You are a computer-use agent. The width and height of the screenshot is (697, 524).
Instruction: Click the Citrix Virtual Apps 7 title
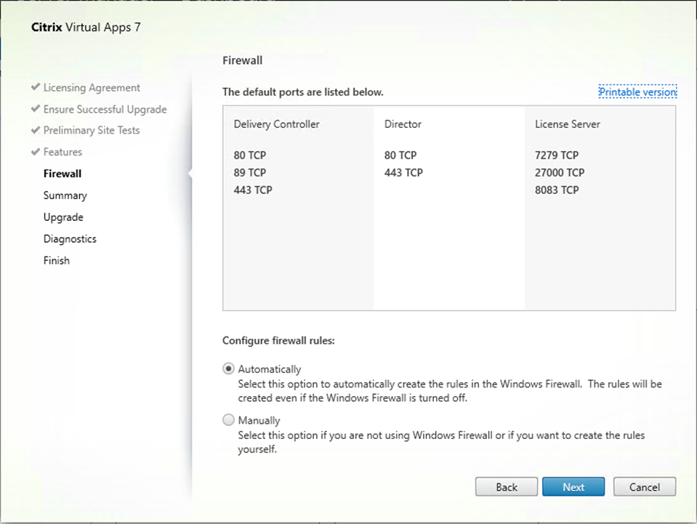[86, 28]
